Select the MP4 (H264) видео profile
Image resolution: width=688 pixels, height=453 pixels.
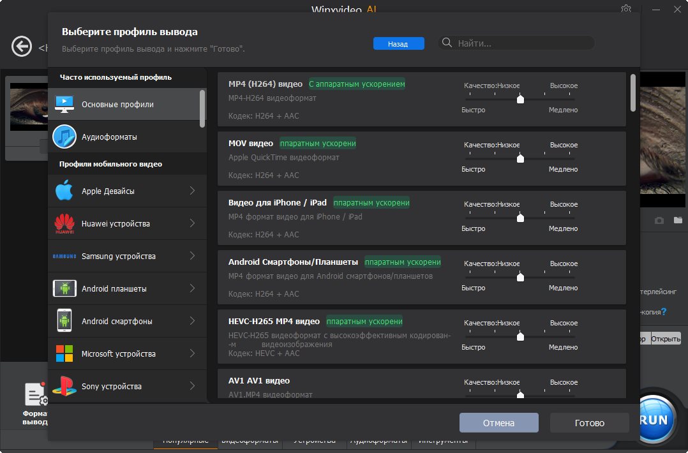265,84
